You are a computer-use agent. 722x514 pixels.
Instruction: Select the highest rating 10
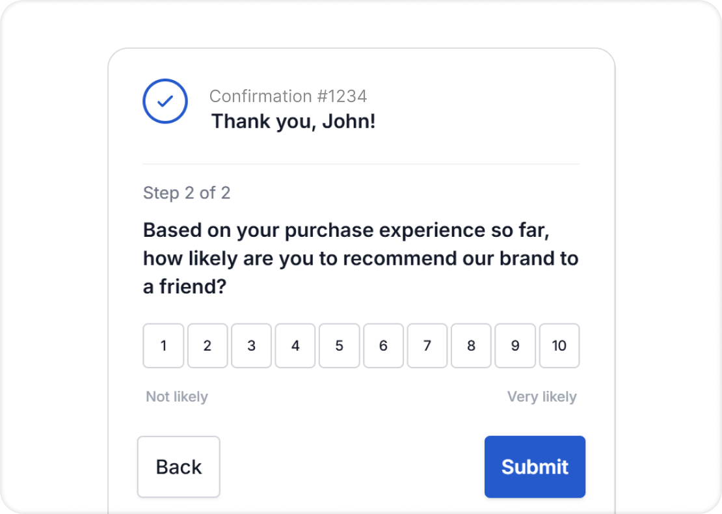559,345
